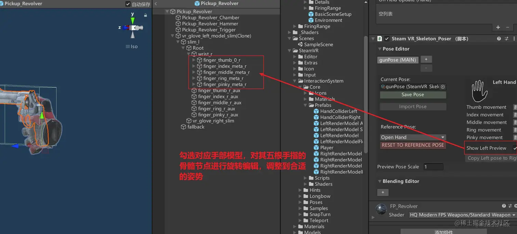Disable the Steam VR_Skeleton_Poser component checkbox
This screenshot has height=234, width=517.
pyautogui.click(x=387, y=39)
